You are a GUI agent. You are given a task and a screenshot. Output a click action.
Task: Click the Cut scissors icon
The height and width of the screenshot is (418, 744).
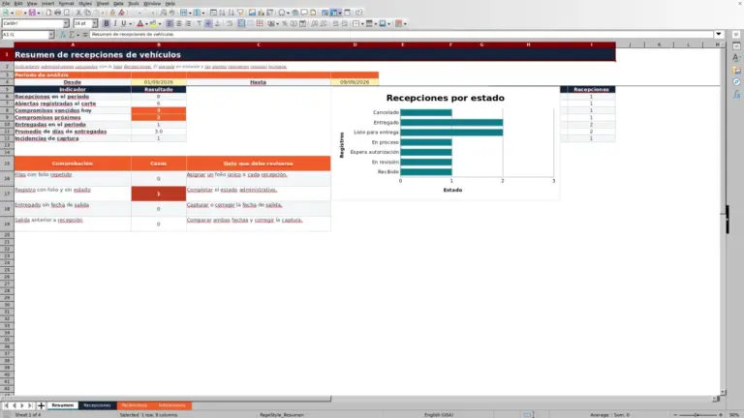[78, 13]
